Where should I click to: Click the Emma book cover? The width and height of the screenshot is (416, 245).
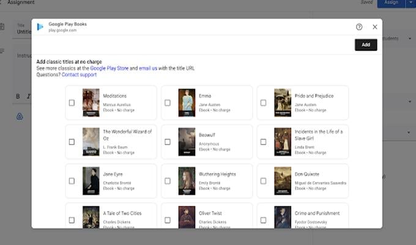(x=187, y=102)
